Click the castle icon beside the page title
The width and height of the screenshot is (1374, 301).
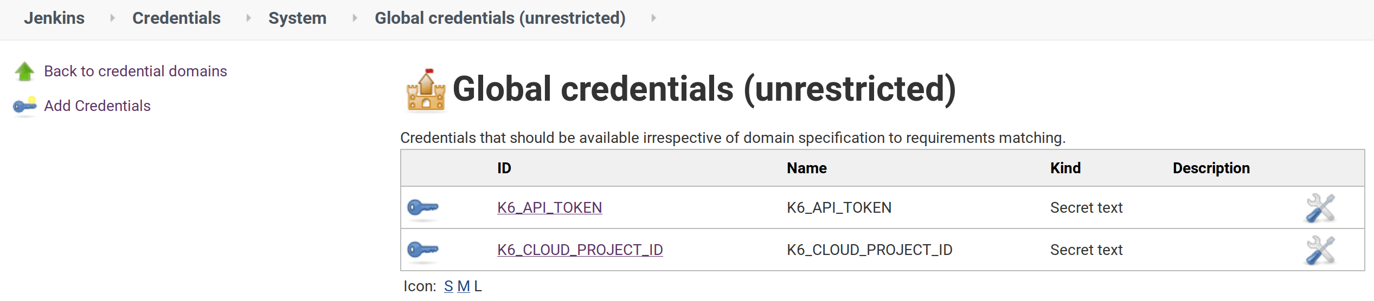pos(426,90)
